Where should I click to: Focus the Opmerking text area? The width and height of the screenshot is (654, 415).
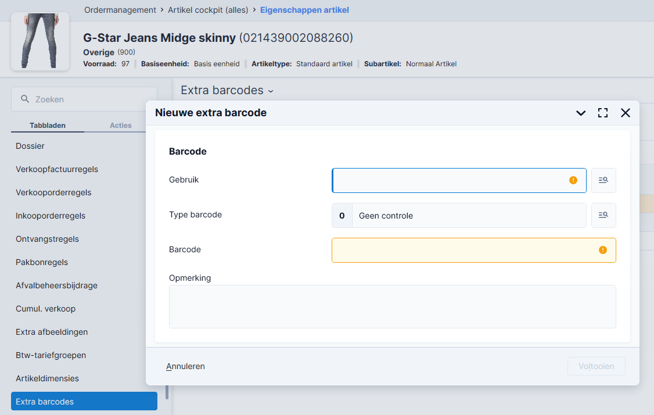tap(392, 306)
